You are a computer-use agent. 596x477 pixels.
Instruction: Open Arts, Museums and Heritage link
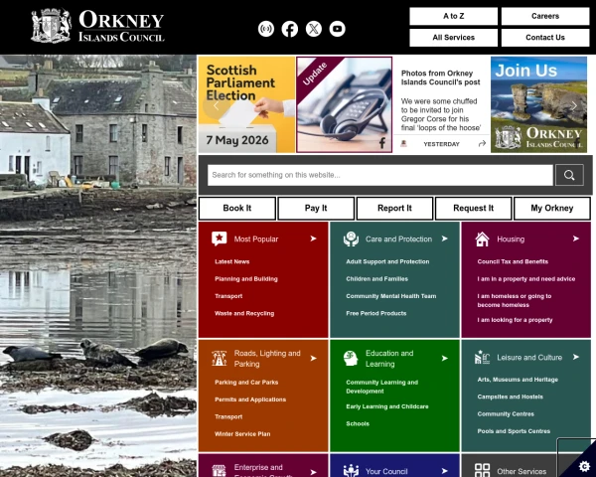518,380
